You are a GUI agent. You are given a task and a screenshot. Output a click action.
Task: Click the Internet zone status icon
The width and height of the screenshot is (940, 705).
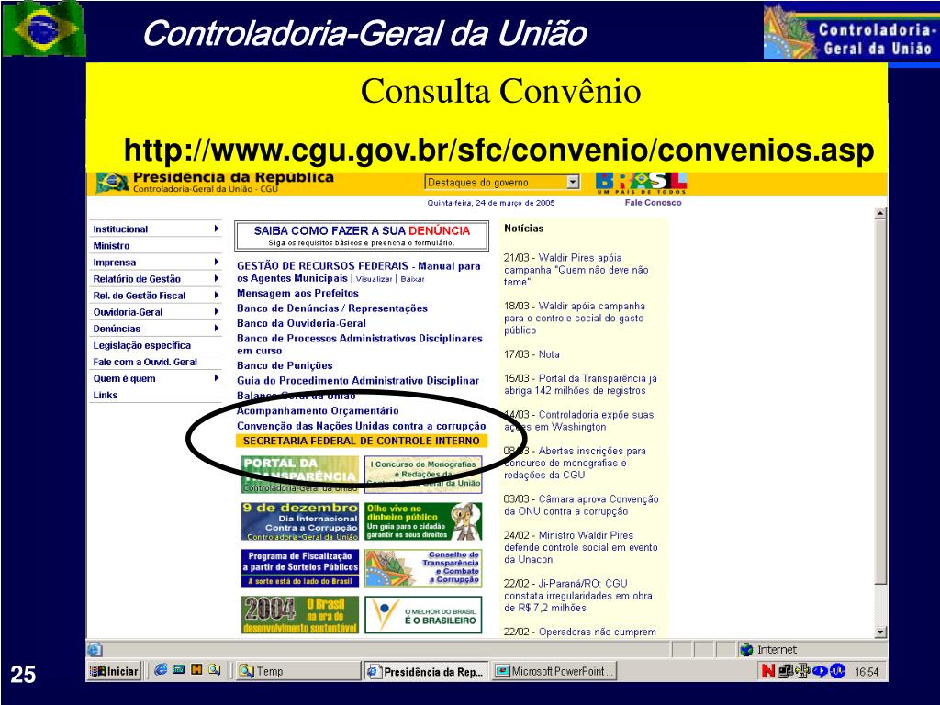(746, 650)
